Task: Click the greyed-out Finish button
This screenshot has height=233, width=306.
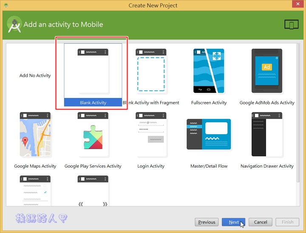Action: [287, 222]
